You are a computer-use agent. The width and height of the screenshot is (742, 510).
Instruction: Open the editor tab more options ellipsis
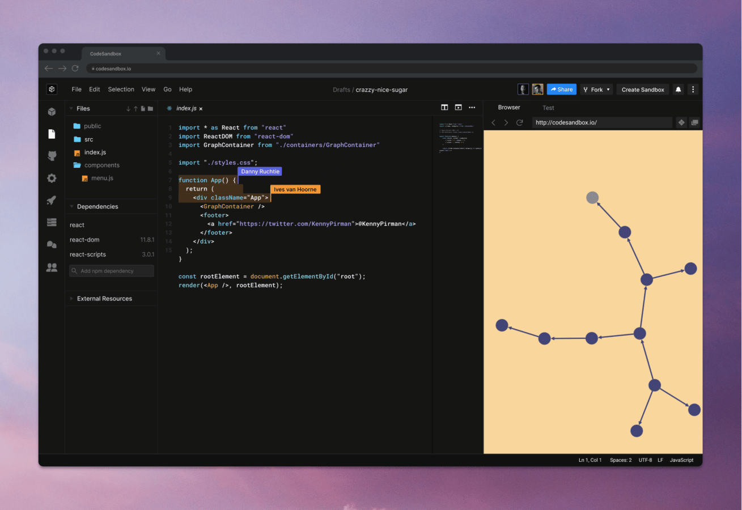point(472,108)
